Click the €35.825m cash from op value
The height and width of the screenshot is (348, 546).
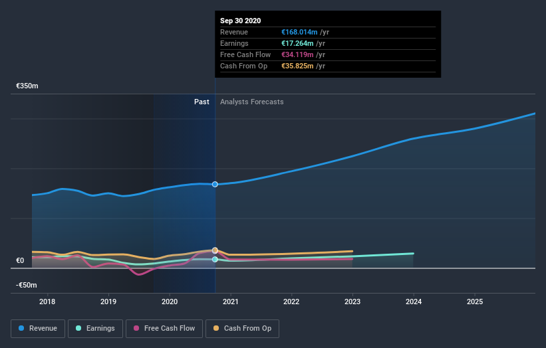click(x=297, y=66)
